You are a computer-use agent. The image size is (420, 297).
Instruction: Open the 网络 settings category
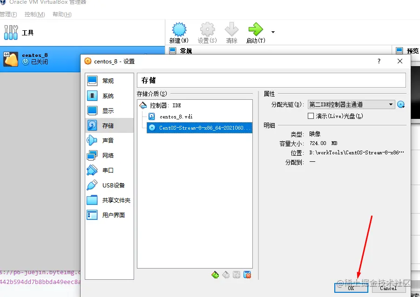click(109, 155)
